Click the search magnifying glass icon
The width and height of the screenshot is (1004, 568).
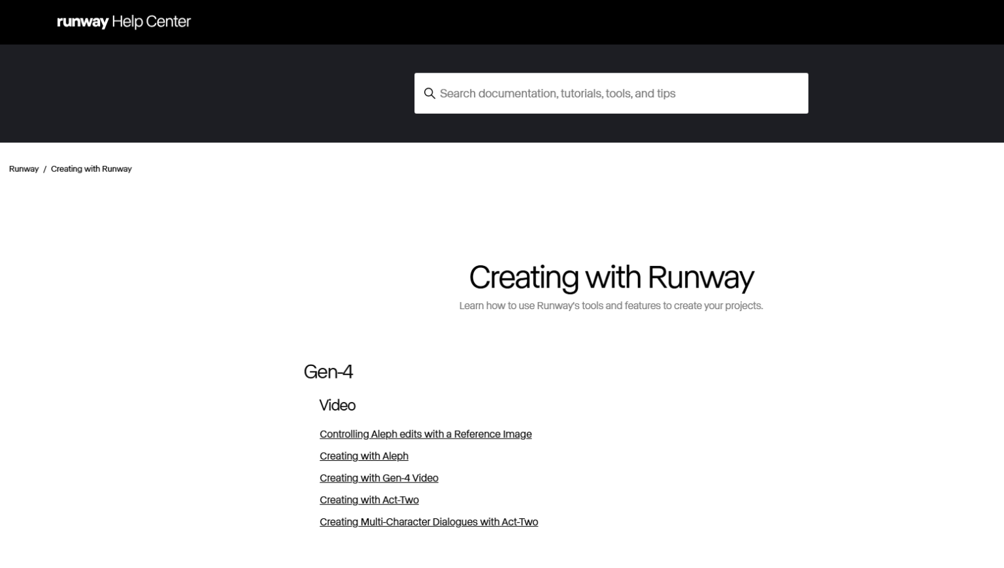click(430, 93)
